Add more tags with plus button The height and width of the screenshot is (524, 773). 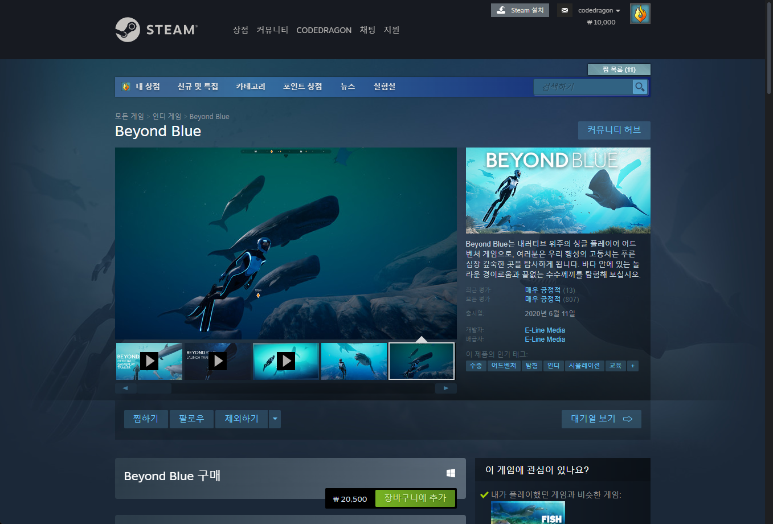point(632,366)
